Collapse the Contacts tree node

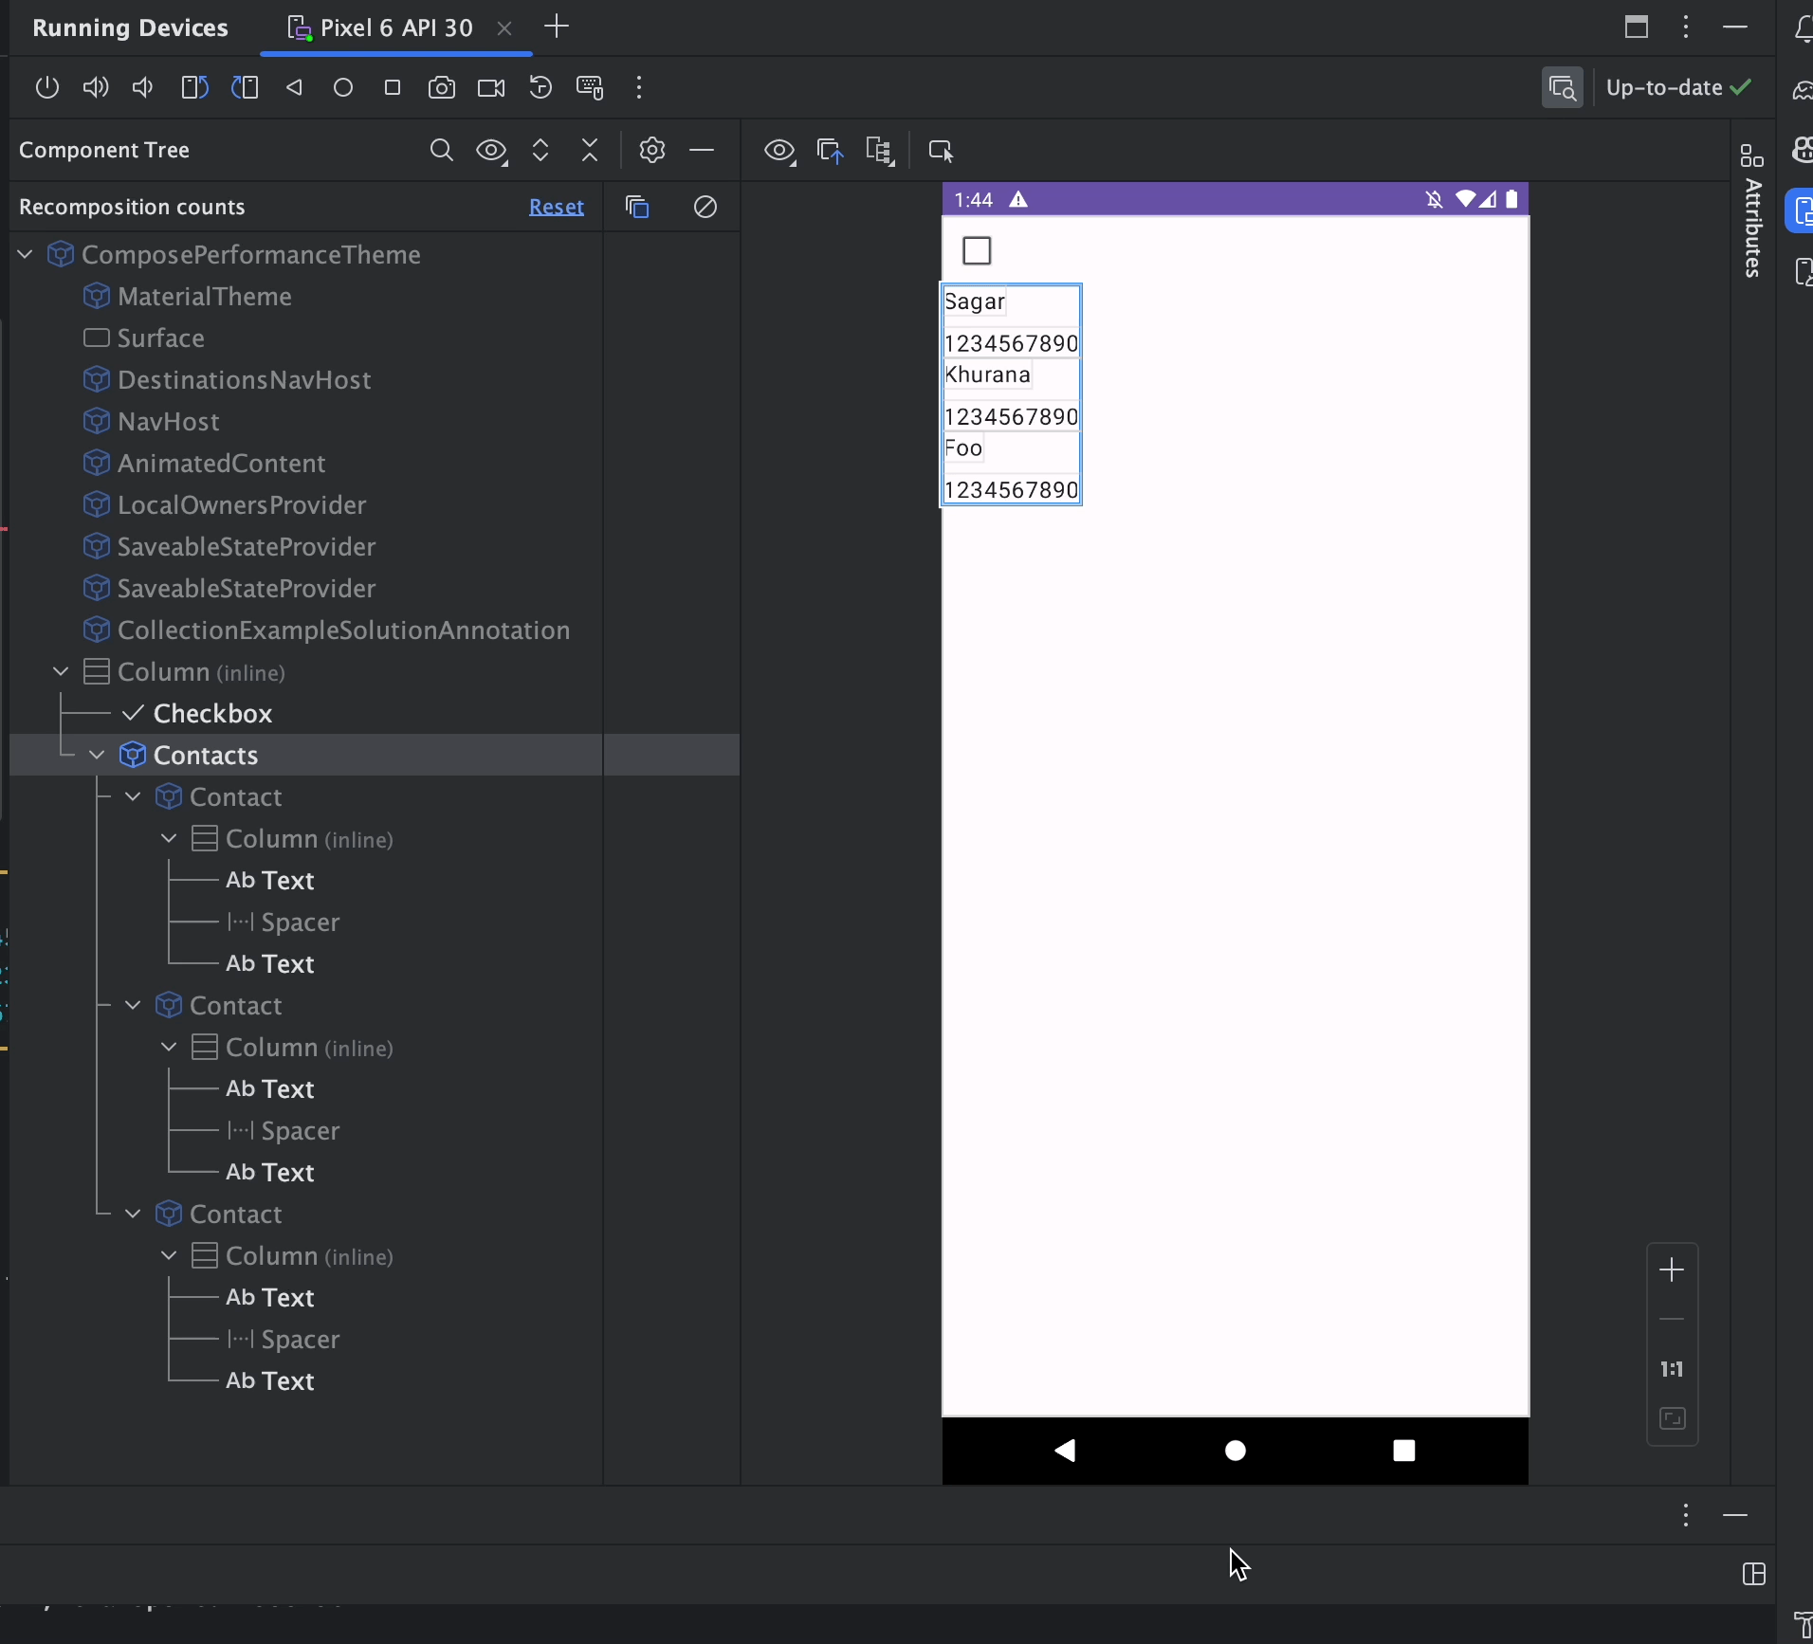click(x=97, y=756)
